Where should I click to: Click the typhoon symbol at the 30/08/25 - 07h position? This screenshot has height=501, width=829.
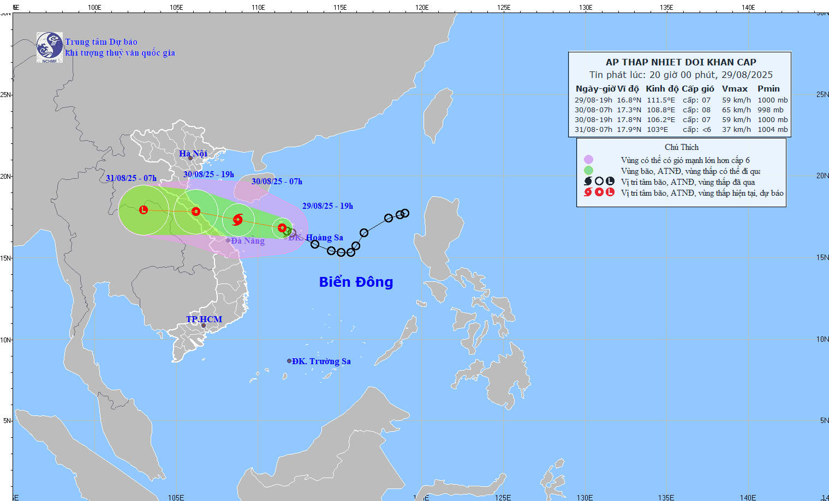coord(238,220)
